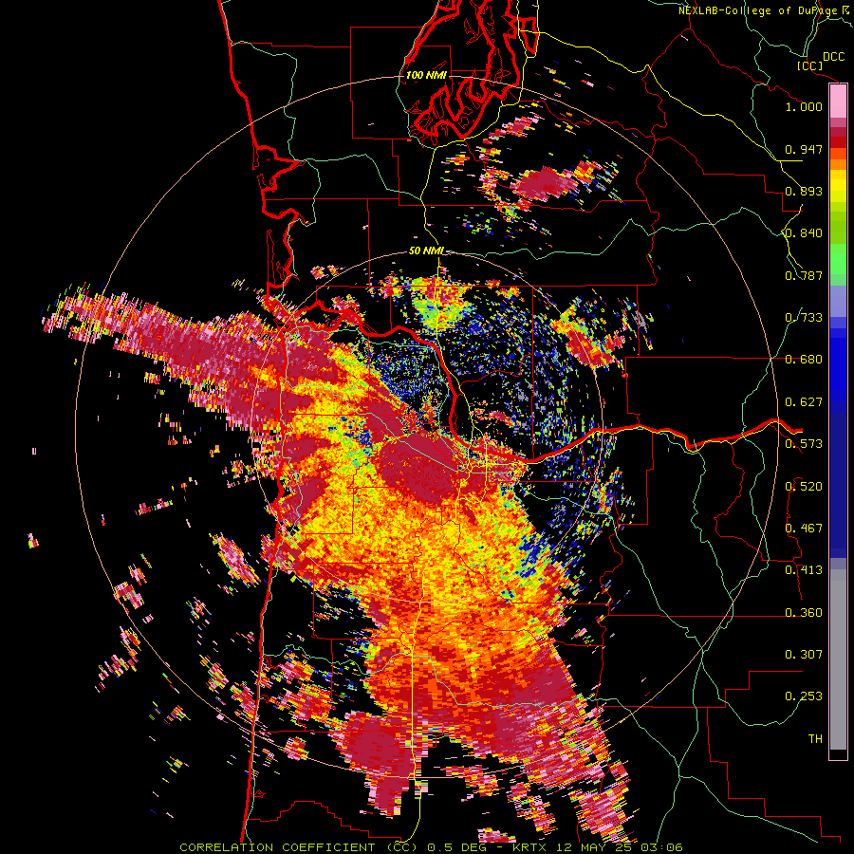Click the 'DCC' label above the color scale

[833, 57]
